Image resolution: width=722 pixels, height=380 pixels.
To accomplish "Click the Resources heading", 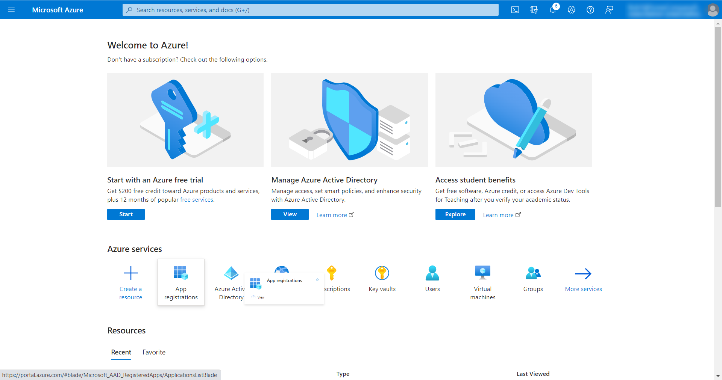I will [x=126, y=330].
